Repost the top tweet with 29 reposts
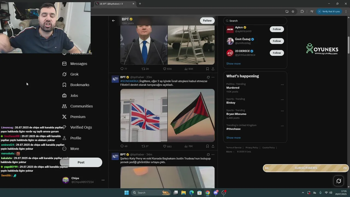The image size is (350, 197). 145,69
